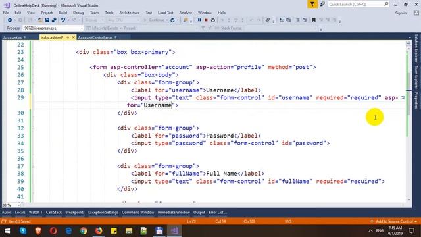Click the Save file toolbar icon
The image size is (421, 237).
(47, 20)
